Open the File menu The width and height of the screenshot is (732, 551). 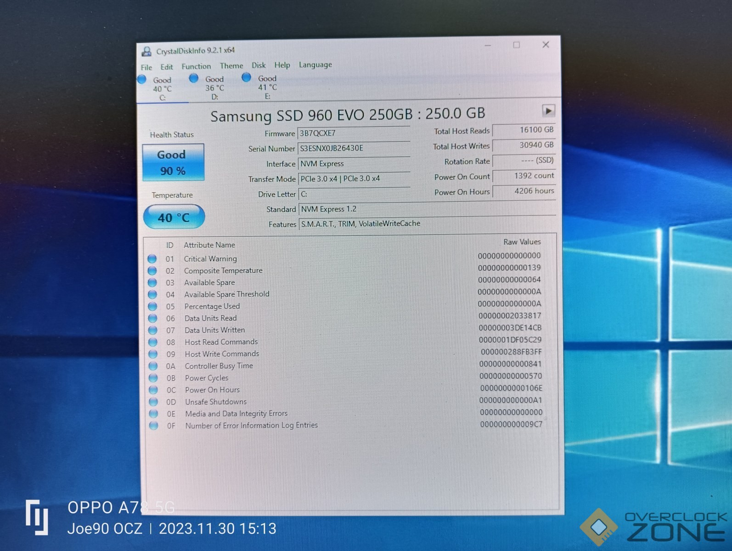point(146,67)
